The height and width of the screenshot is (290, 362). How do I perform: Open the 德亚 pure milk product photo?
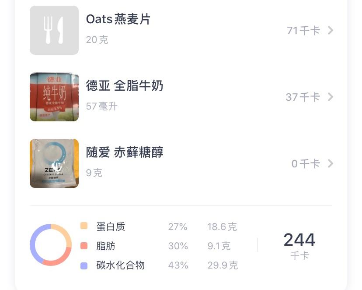[54, 97]
